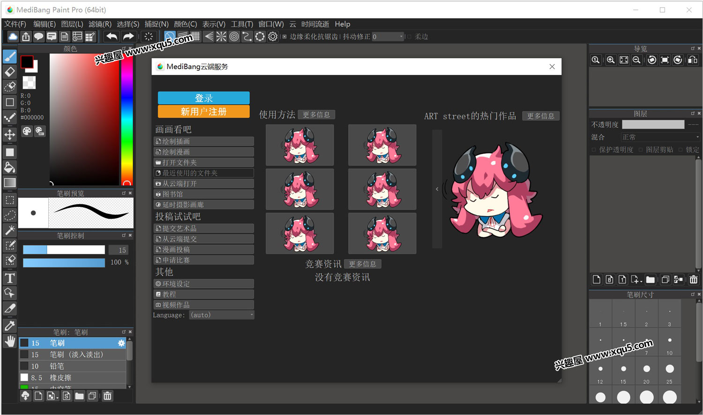
Task: Click the 登录 login button
Action: tap(203, 98)
